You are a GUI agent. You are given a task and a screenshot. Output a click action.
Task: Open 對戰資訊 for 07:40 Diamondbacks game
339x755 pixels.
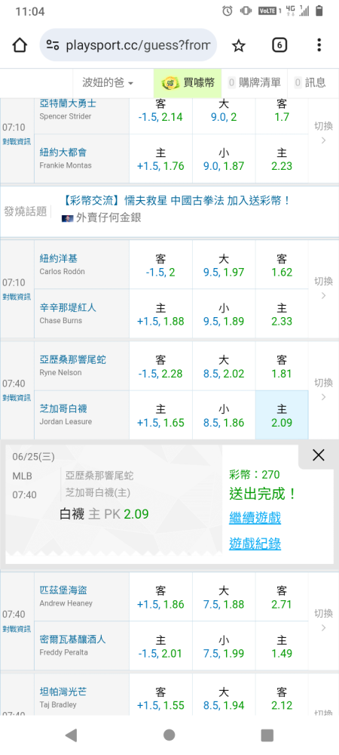(17, 398)
